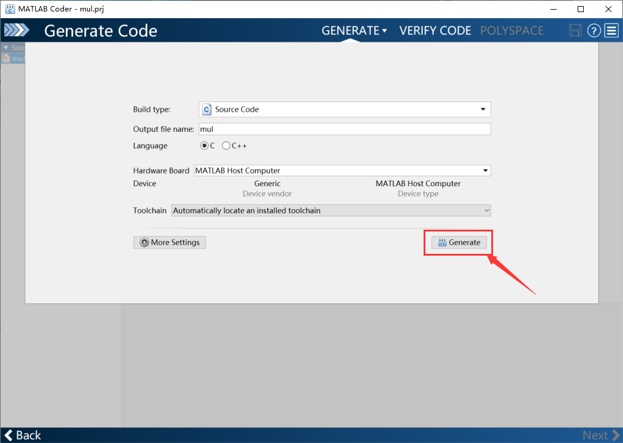Click the save project floppy disk icon
Screen dimensions: 623x443
coord(575,30)
